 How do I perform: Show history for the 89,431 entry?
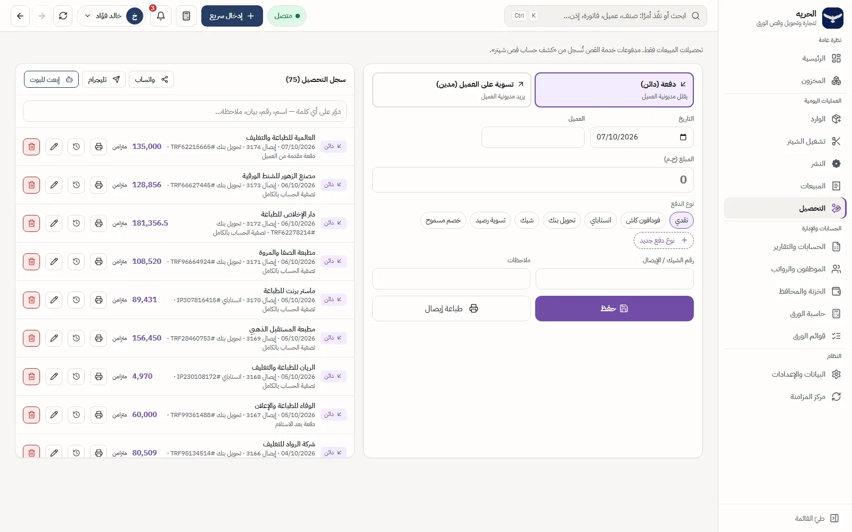(76, 300)
